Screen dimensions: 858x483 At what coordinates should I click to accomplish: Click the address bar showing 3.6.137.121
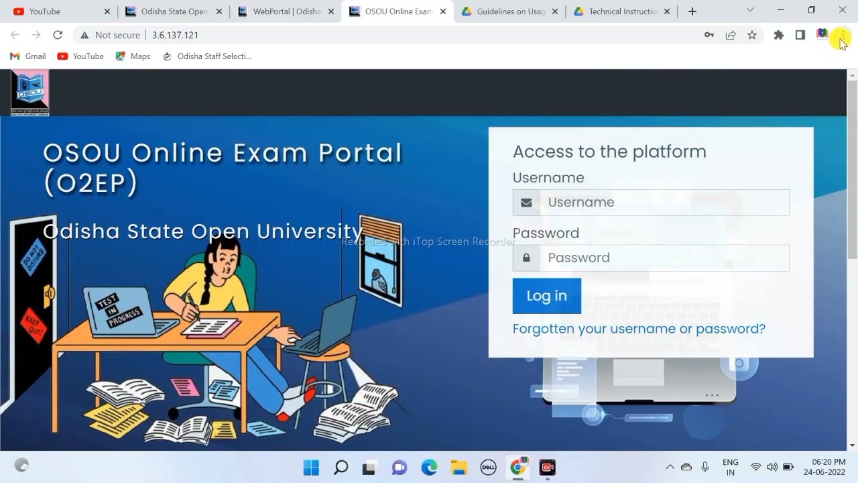tap(175, 35)
